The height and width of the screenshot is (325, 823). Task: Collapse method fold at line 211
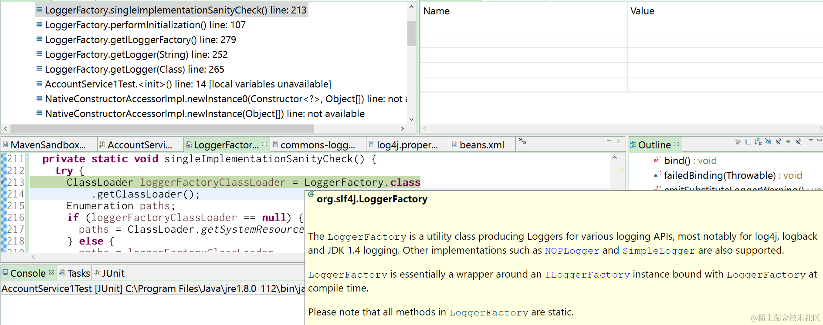pyautogui.click(x=27, y=159)
